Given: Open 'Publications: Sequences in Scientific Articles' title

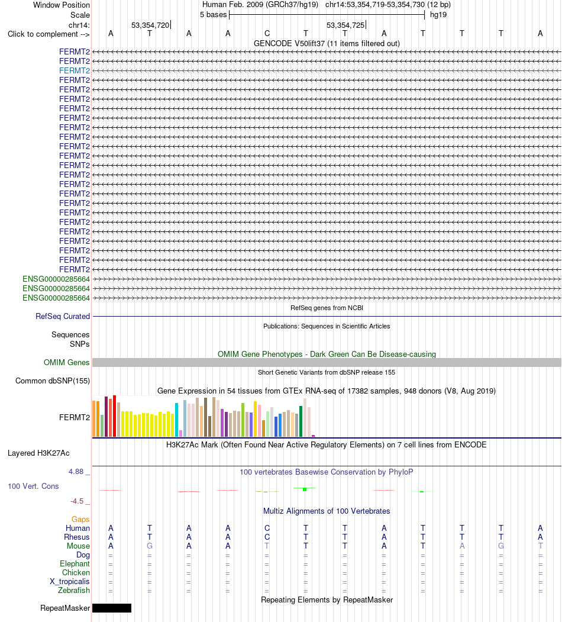Looking at the screenshot, I should coord(327,326).
